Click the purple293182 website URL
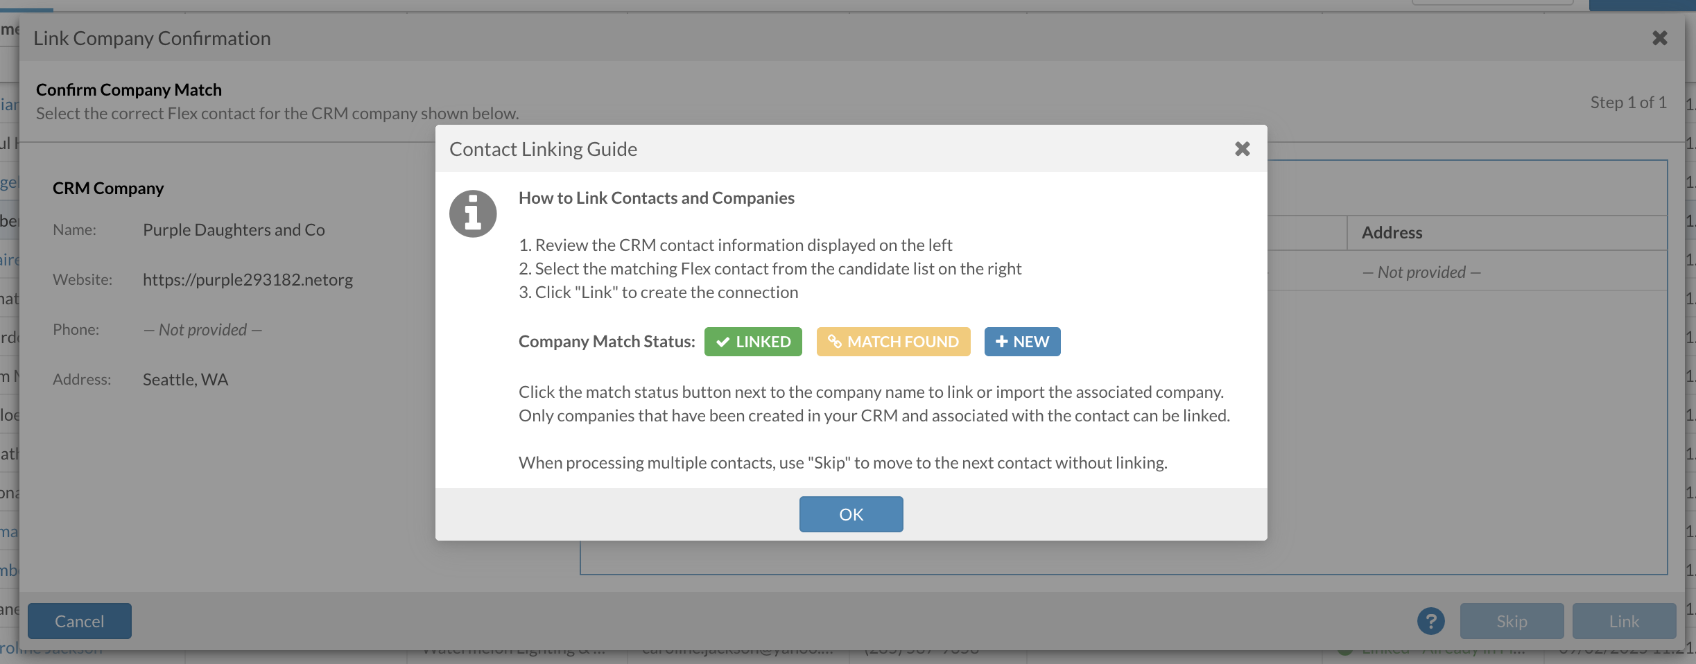1696x664 pixels. [248, 280]
